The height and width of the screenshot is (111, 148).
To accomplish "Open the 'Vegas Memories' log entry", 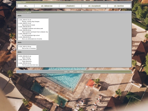I will coord(27,61).
